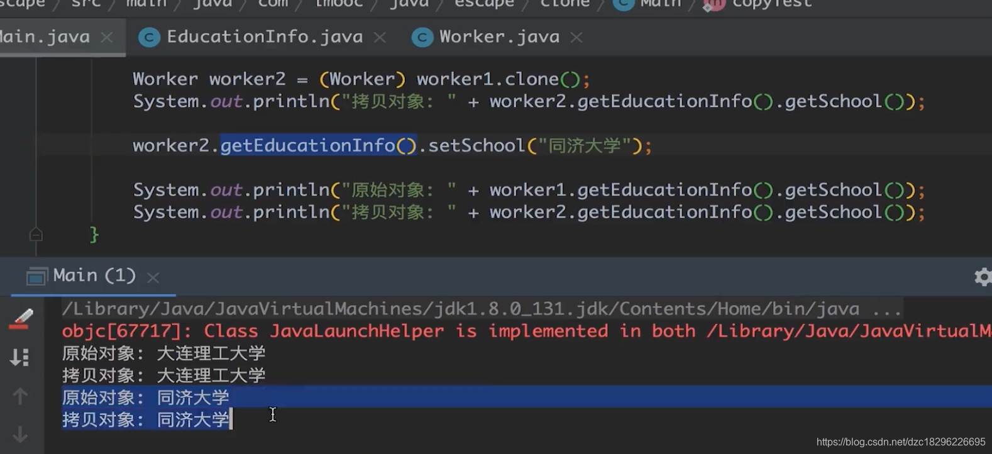Click first output line 原始对象: 大连理工大学
The image size is (992, 454).
coord(163,353)
